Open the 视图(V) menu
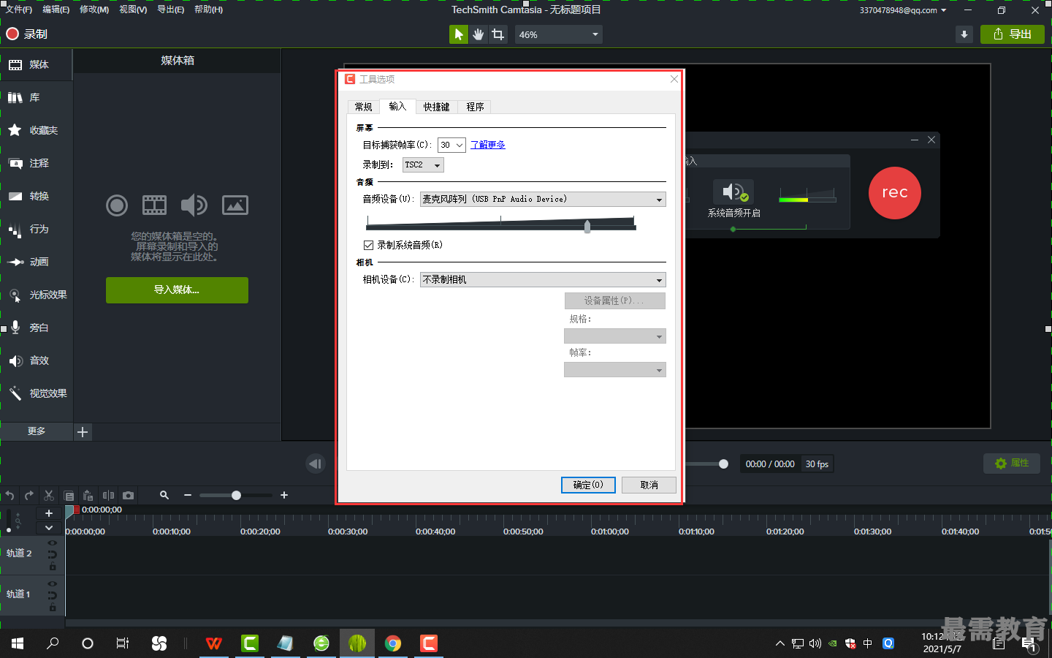The width and height of the screenshot is (1052, 658). [133, 10]
